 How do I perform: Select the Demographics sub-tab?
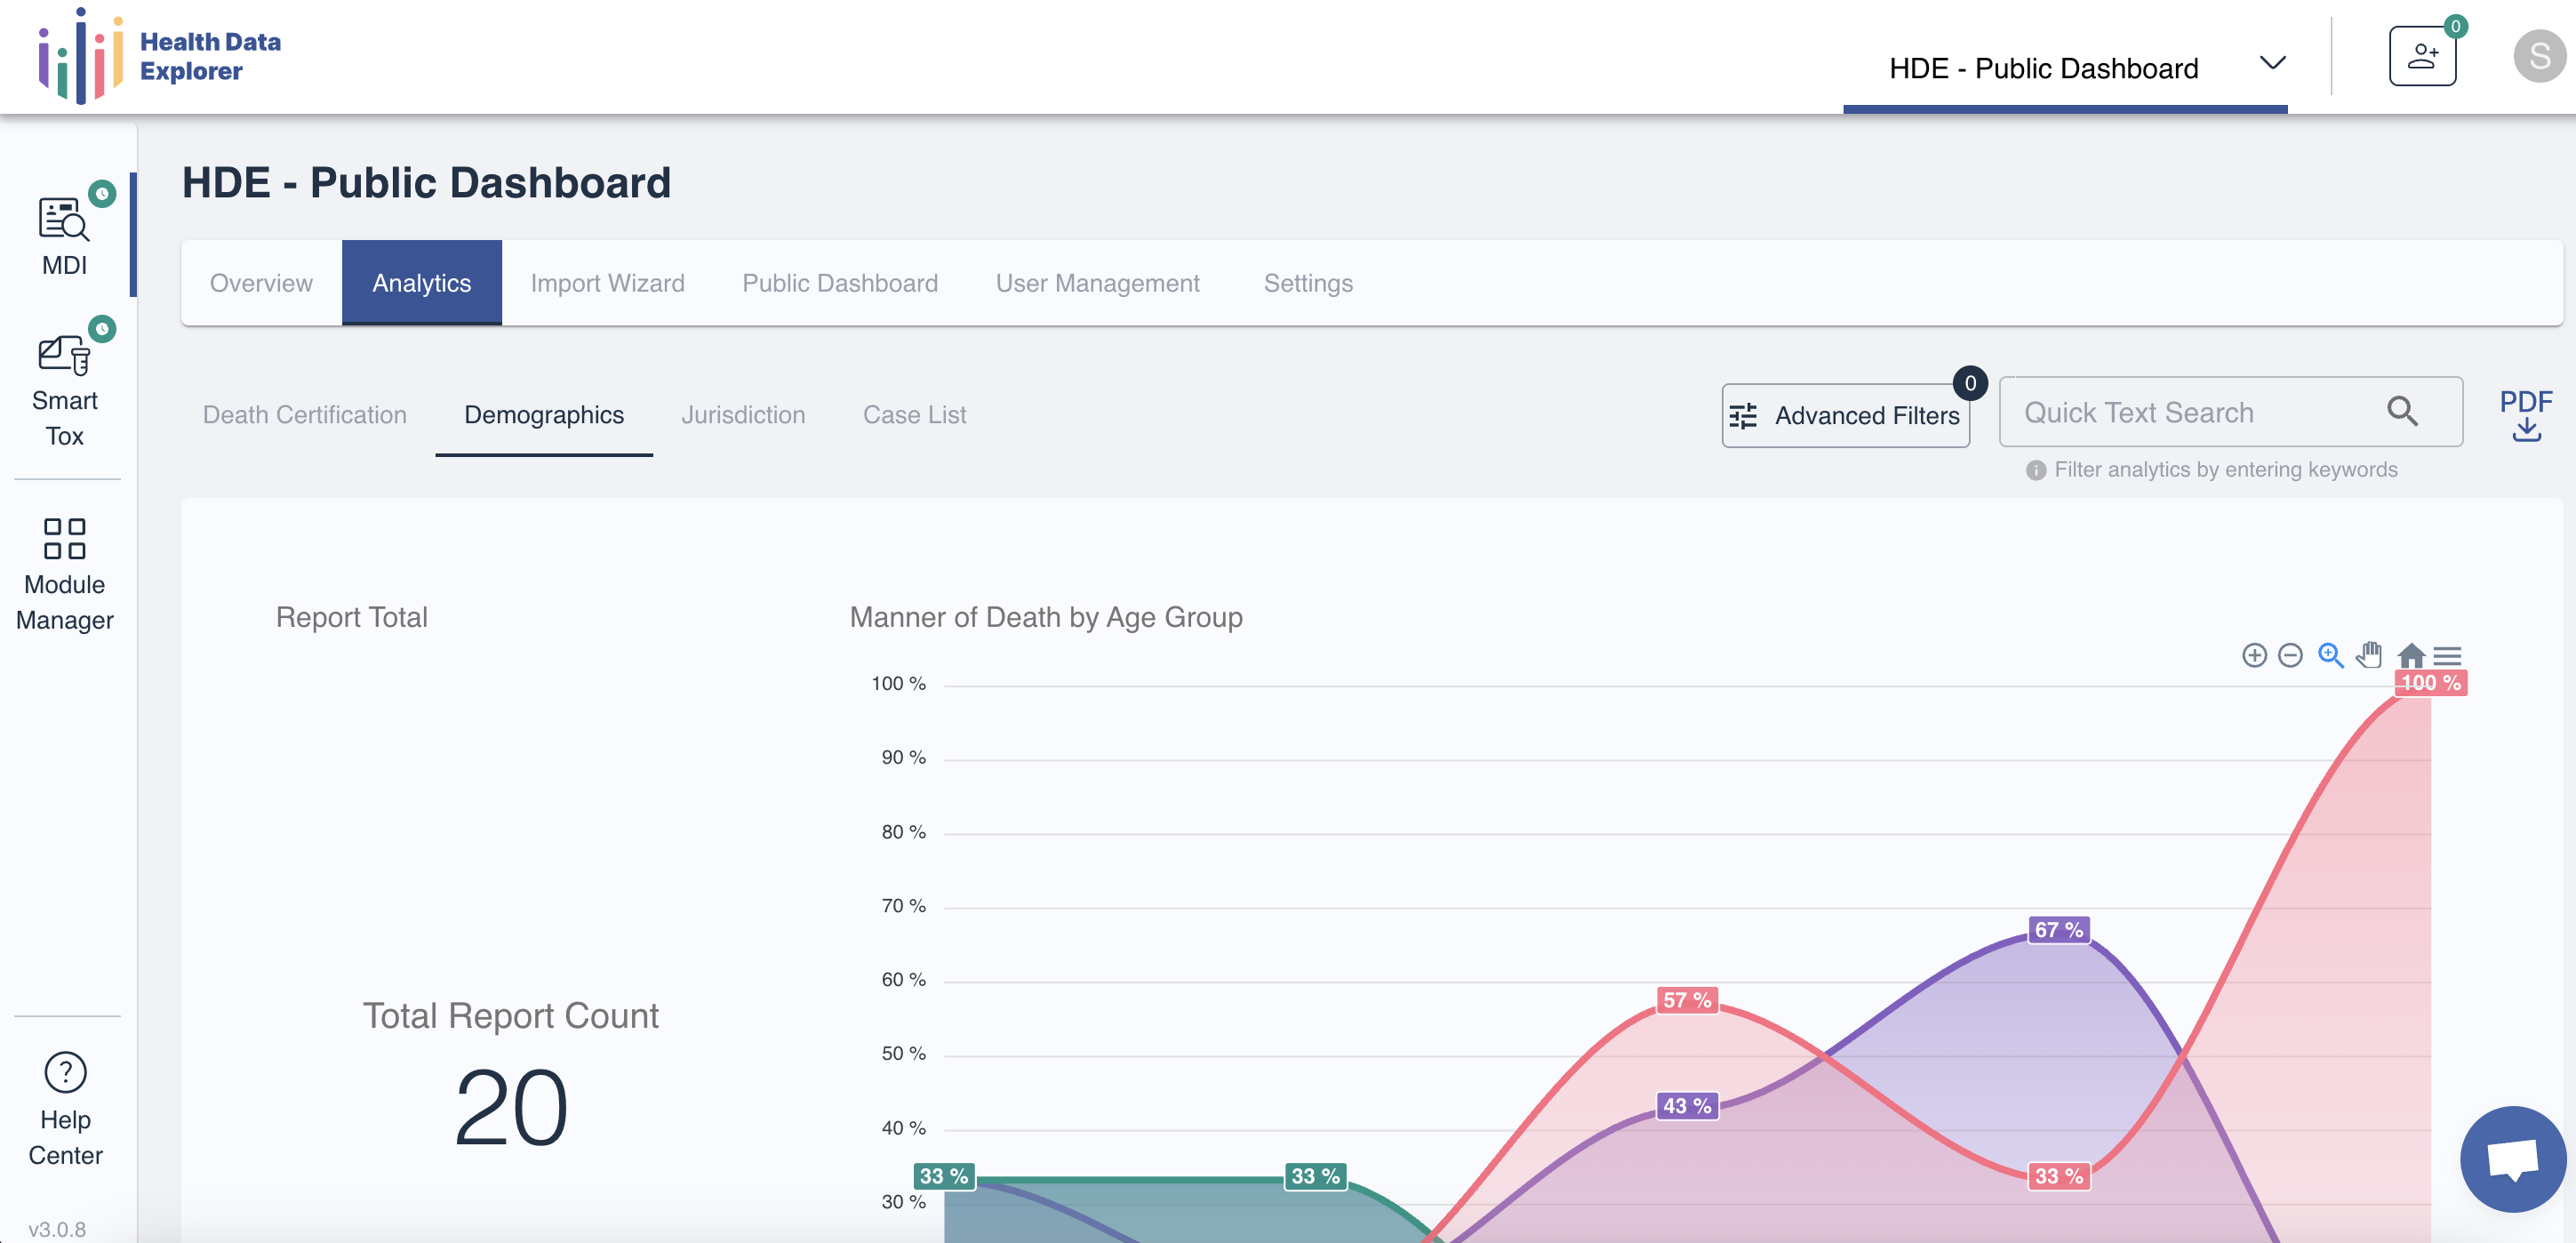coord(544,415)
